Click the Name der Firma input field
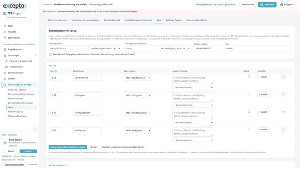The width and height of the screenshot is (301, 169). 68,48
